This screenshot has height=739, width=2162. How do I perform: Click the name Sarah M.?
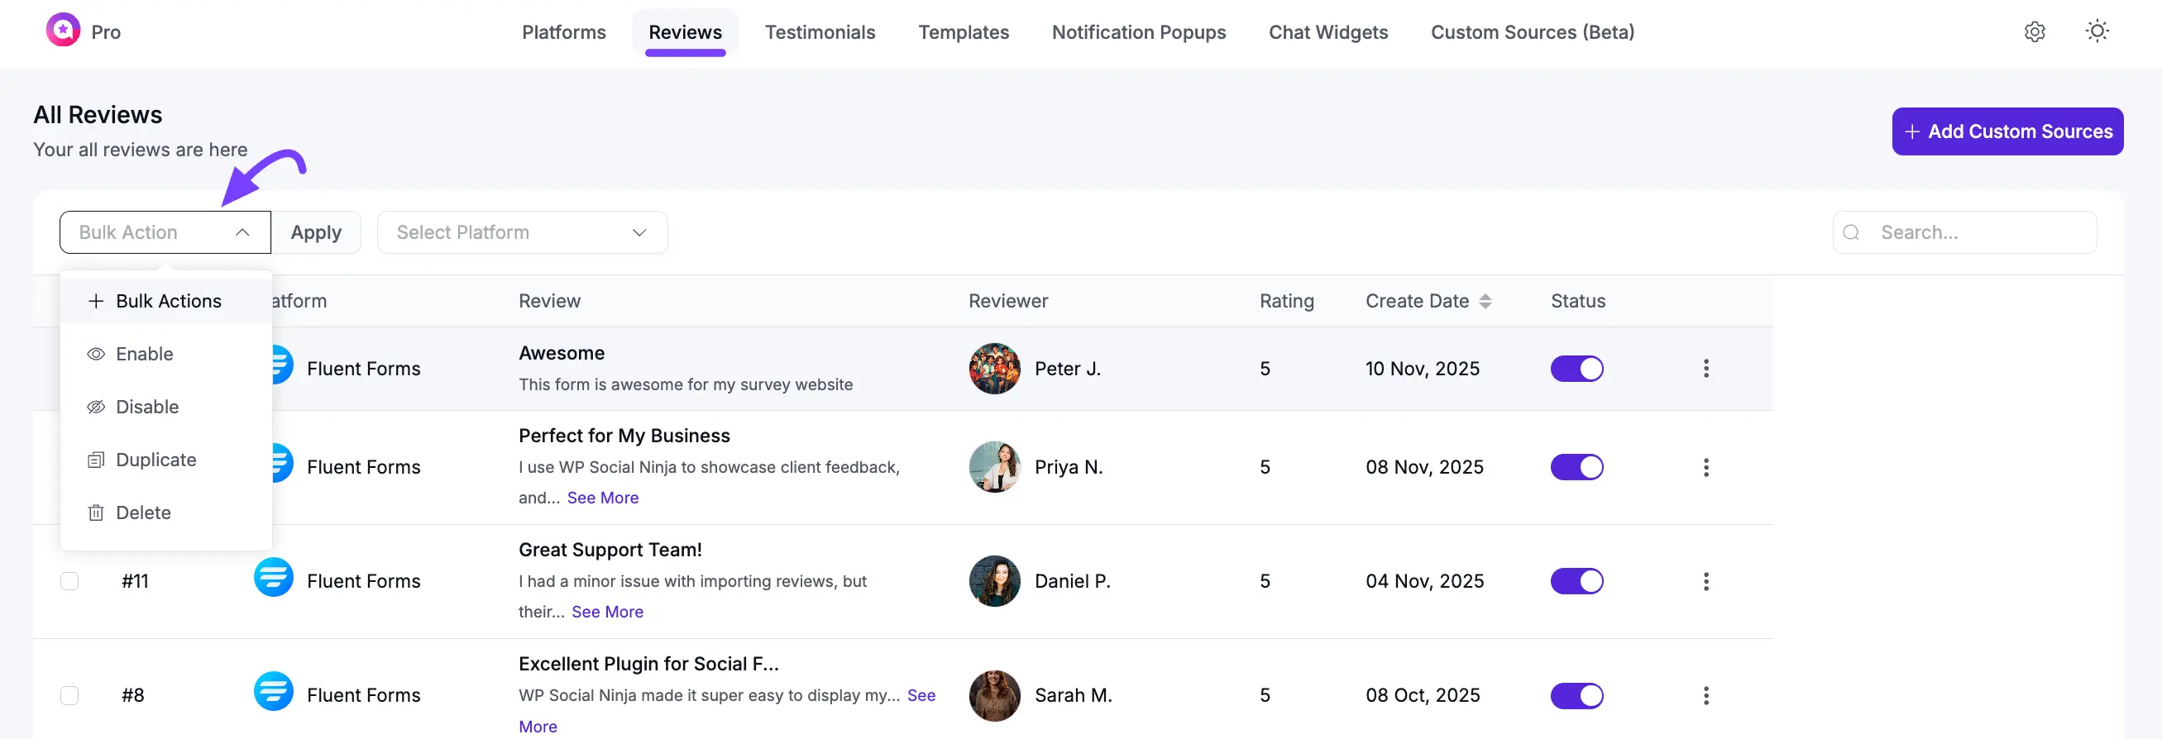click(1073, 695)
